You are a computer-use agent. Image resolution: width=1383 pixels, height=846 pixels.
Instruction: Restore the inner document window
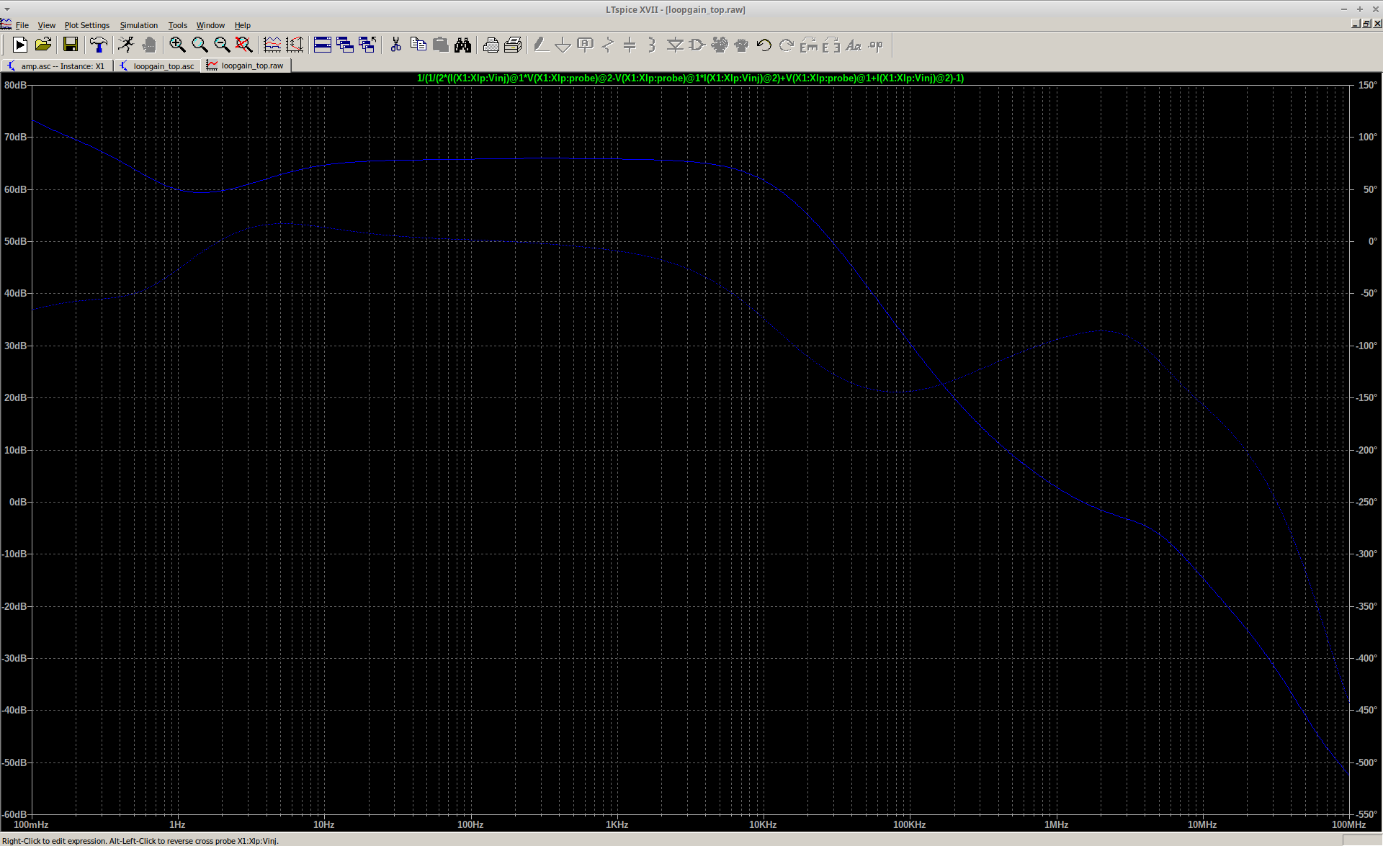(x=1366, y=24)
